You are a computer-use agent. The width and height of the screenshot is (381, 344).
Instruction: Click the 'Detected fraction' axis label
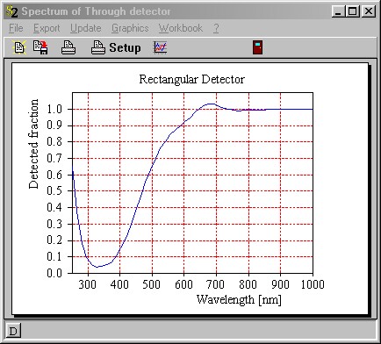(x=33, y=144)
